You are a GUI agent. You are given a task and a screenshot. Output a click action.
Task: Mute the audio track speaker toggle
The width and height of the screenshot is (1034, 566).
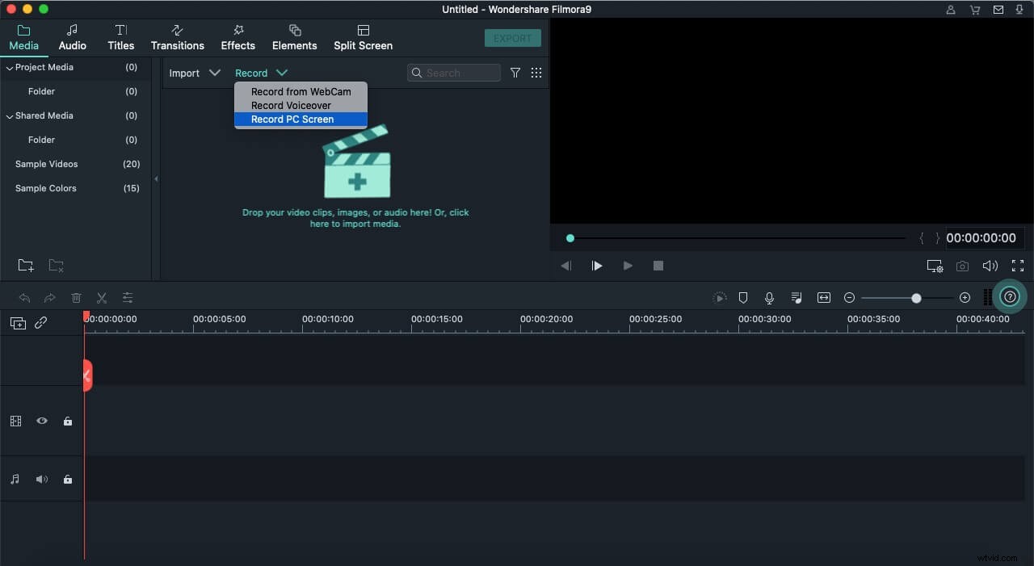pyautogui.click(x=41, y=479)
